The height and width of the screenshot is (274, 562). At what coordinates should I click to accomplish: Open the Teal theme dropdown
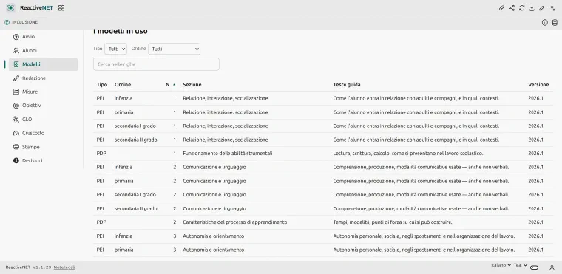click(521, 265)
